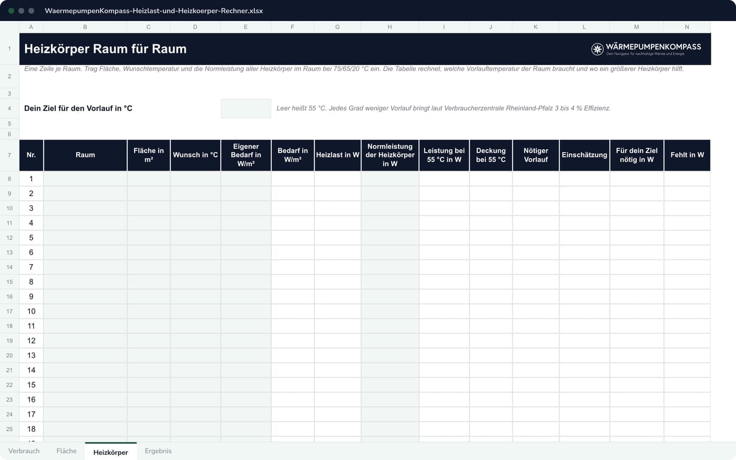Click the Heizlast in W cell for room 12

(x=338, y=341)
